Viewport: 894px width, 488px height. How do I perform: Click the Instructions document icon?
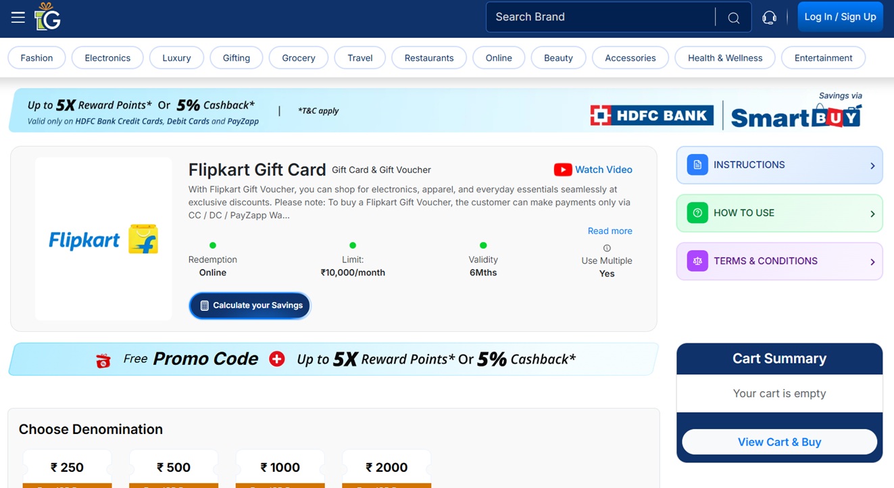pyautogui.click(x=697, y=165)
